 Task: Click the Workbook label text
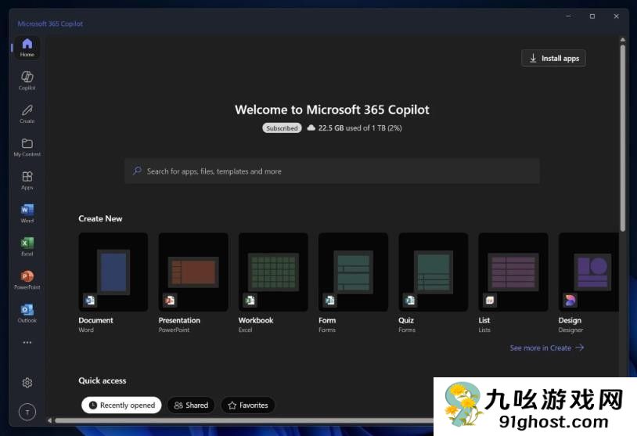click(x=256, y=320)
